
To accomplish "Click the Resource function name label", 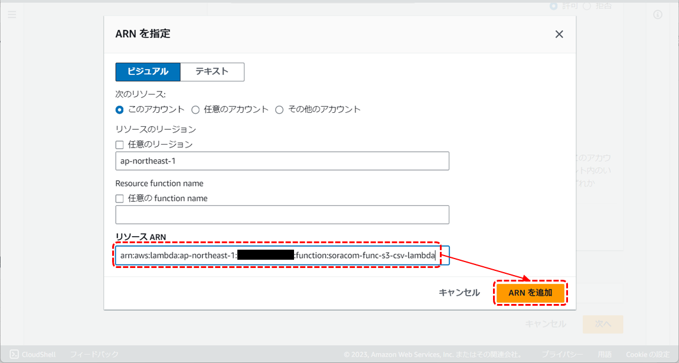I will (159, 184).
